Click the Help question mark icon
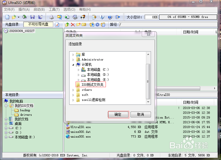Viewport: 221px width, 160px height. tap(110, 17)
